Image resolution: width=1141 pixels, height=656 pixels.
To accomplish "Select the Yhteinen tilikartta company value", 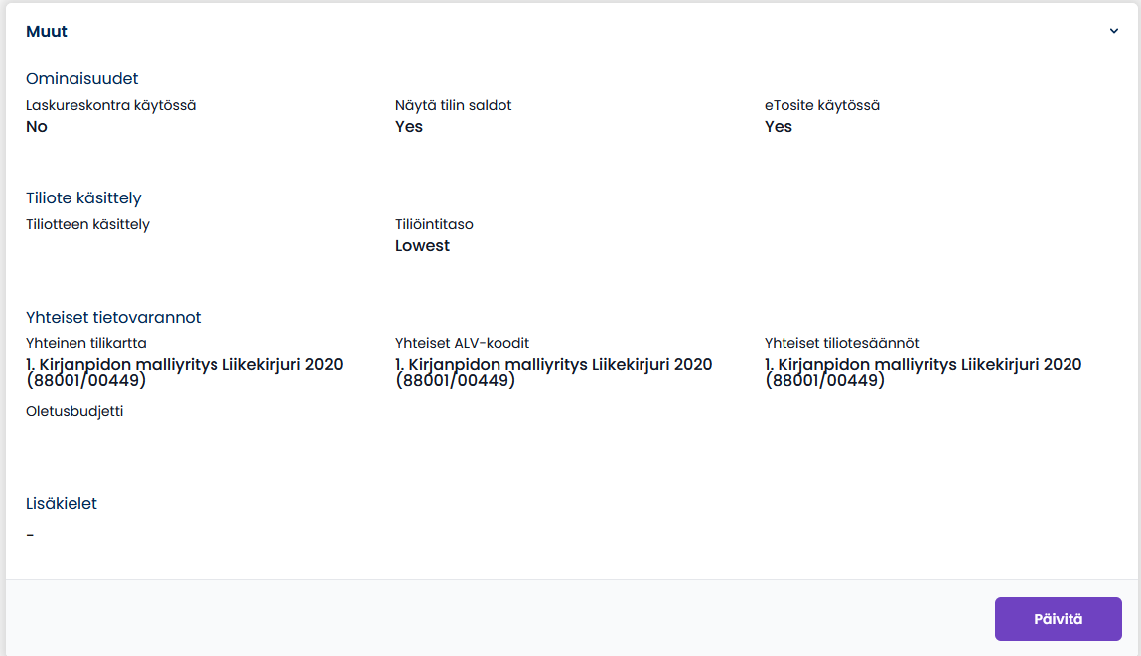I will pyautogui.click(x=184, y=372).
